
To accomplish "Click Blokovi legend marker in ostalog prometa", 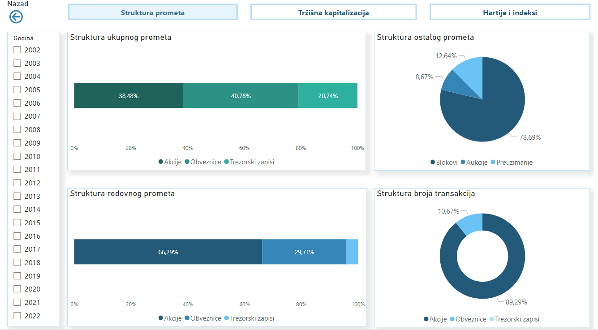I will (x=433, y=163).
